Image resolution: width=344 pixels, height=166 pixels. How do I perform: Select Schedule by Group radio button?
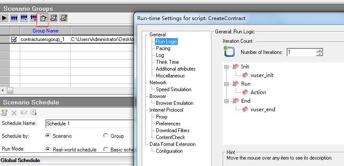point(105,136)
